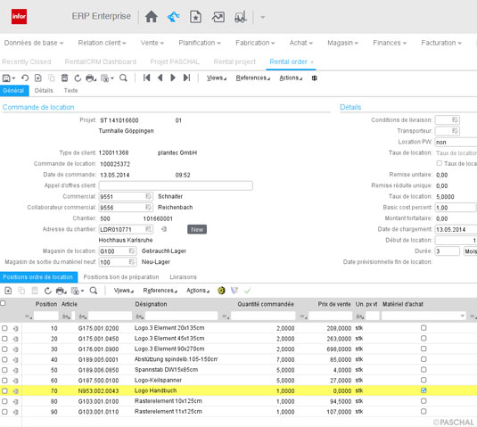Image resolution: width=477 pixels, height=427 pixels.
Task: Select row checkbox for position 10
Action: (4, 328)
